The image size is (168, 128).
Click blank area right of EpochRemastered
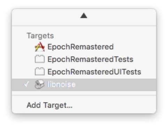coord(135,47)
